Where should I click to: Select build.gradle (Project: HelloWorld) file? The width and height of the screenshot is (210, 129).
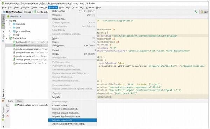point(30,42)
